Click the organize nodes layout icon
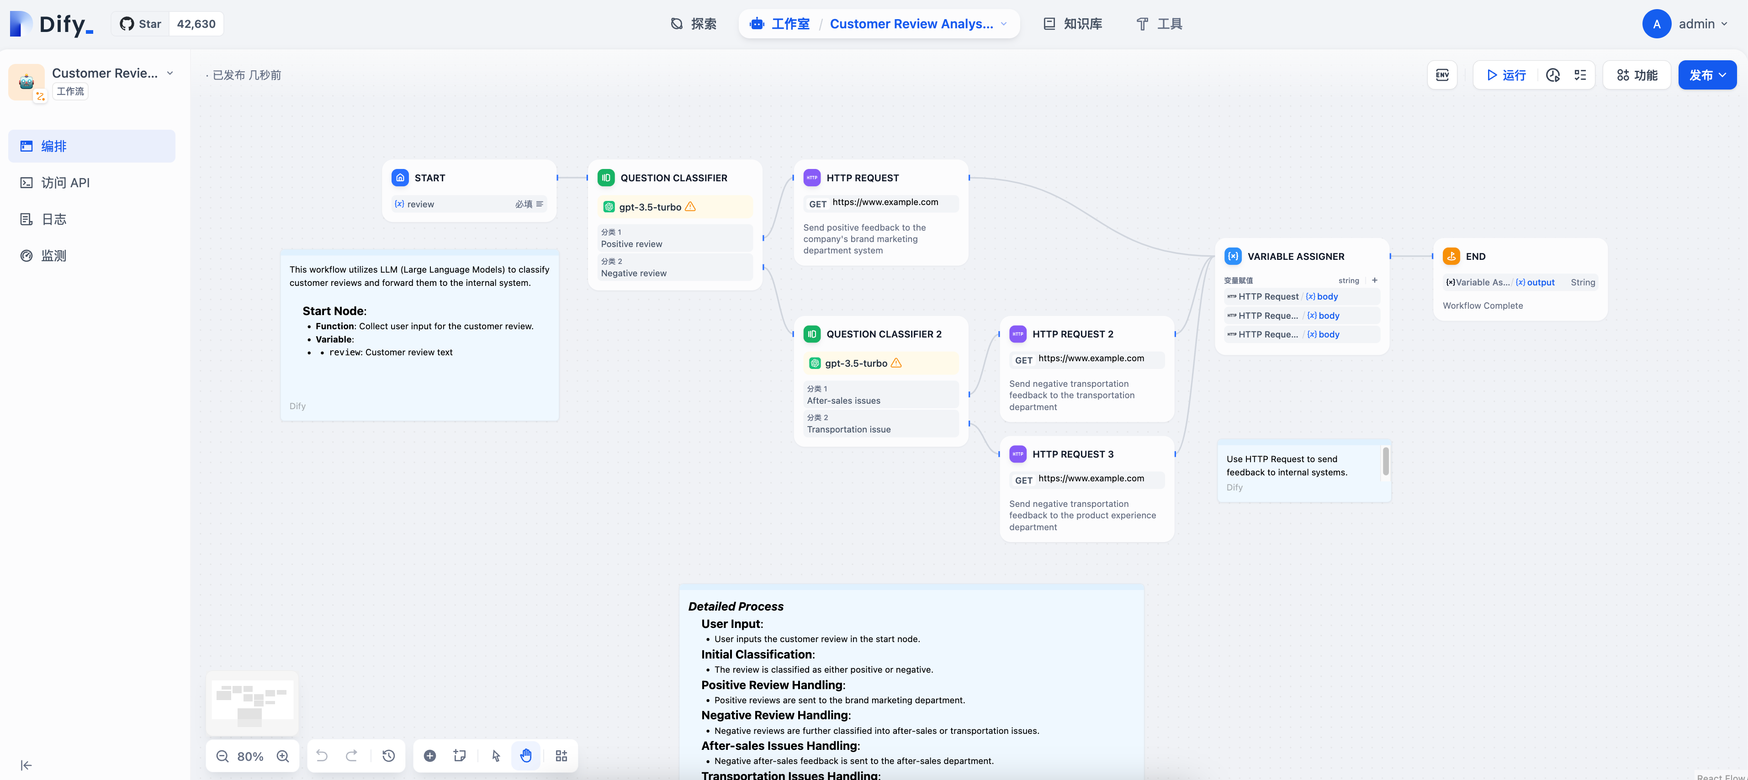This screenshot has height=780, width=1748. pyautogui.click(x=561, y=756)
